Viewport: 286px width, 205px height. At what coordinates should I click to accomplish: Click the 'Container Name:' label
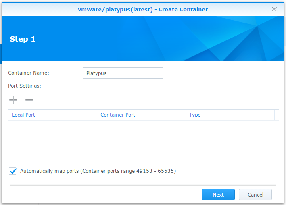tap(29, 73)
